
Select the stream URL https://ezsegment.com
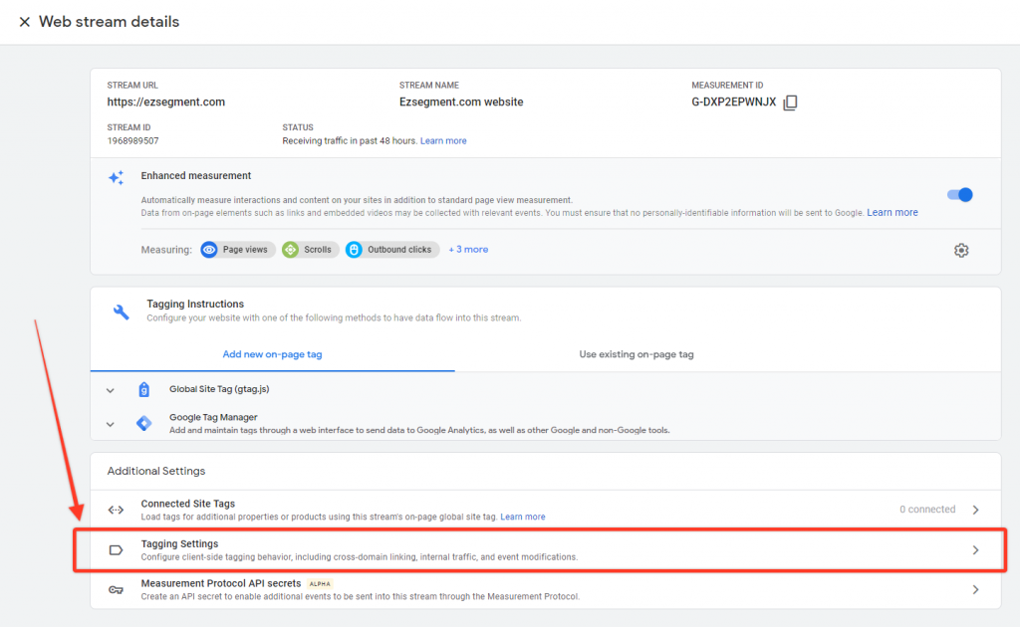[x=166, y=102]
